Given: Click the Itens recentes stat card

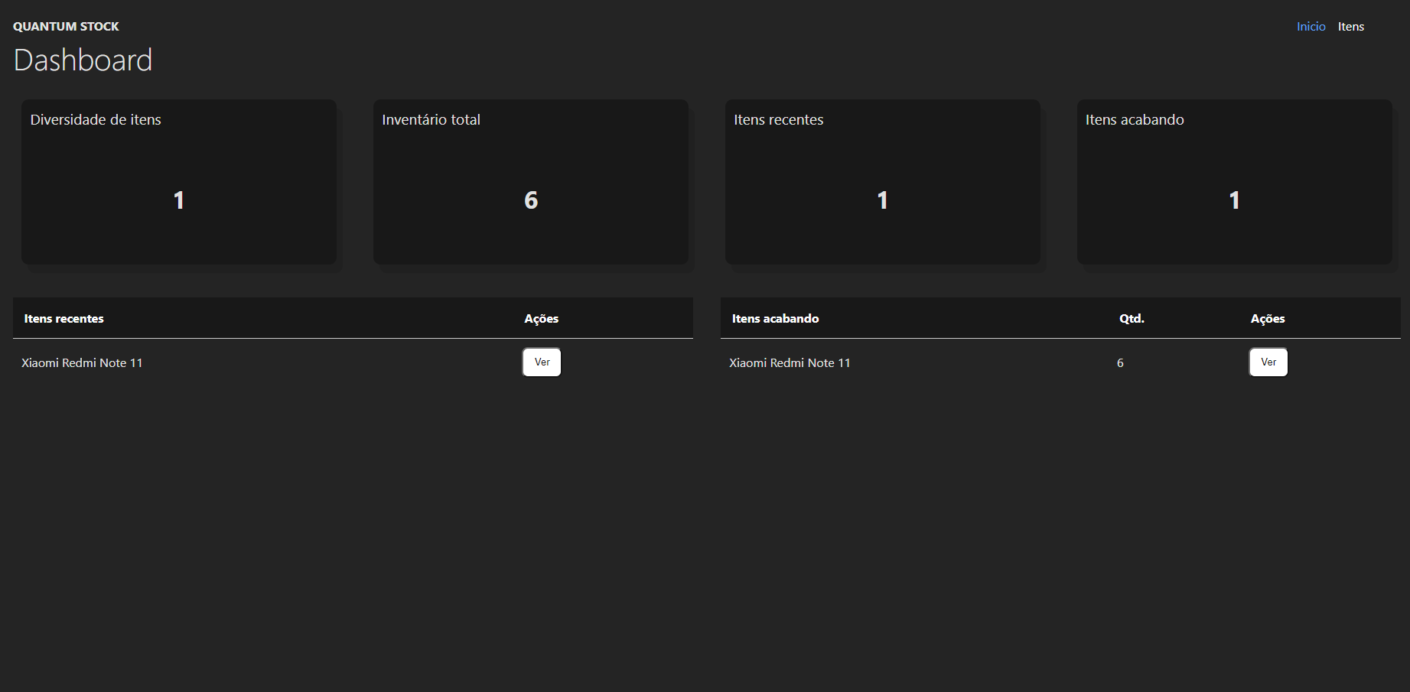Looking at the screenshot, I should (882, 184).
